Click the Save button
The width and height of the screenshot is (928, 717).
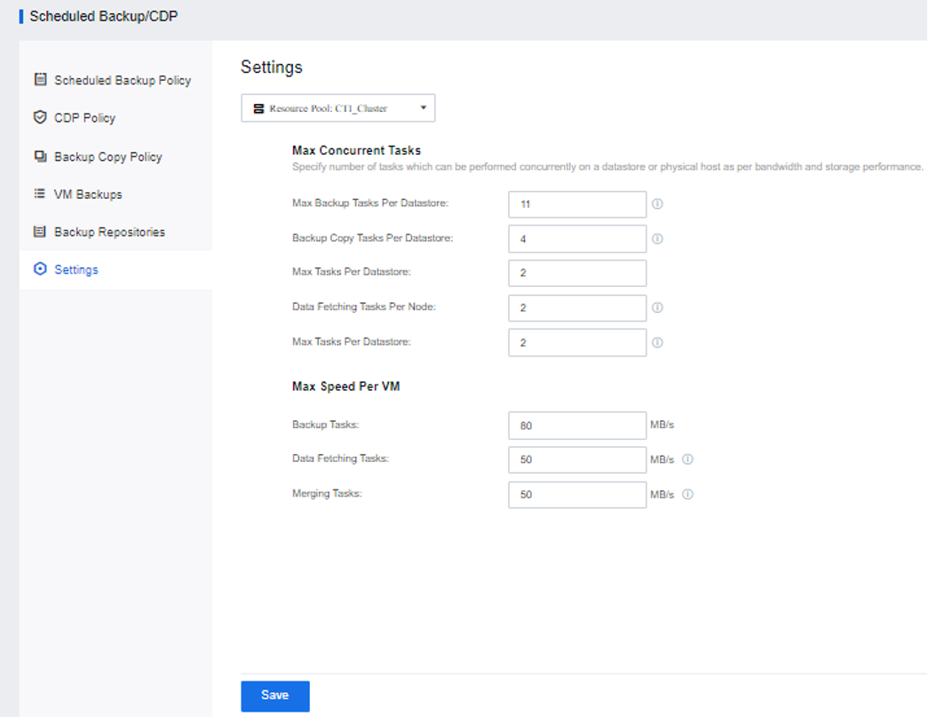pyautogui.click(x=275, y=696)
